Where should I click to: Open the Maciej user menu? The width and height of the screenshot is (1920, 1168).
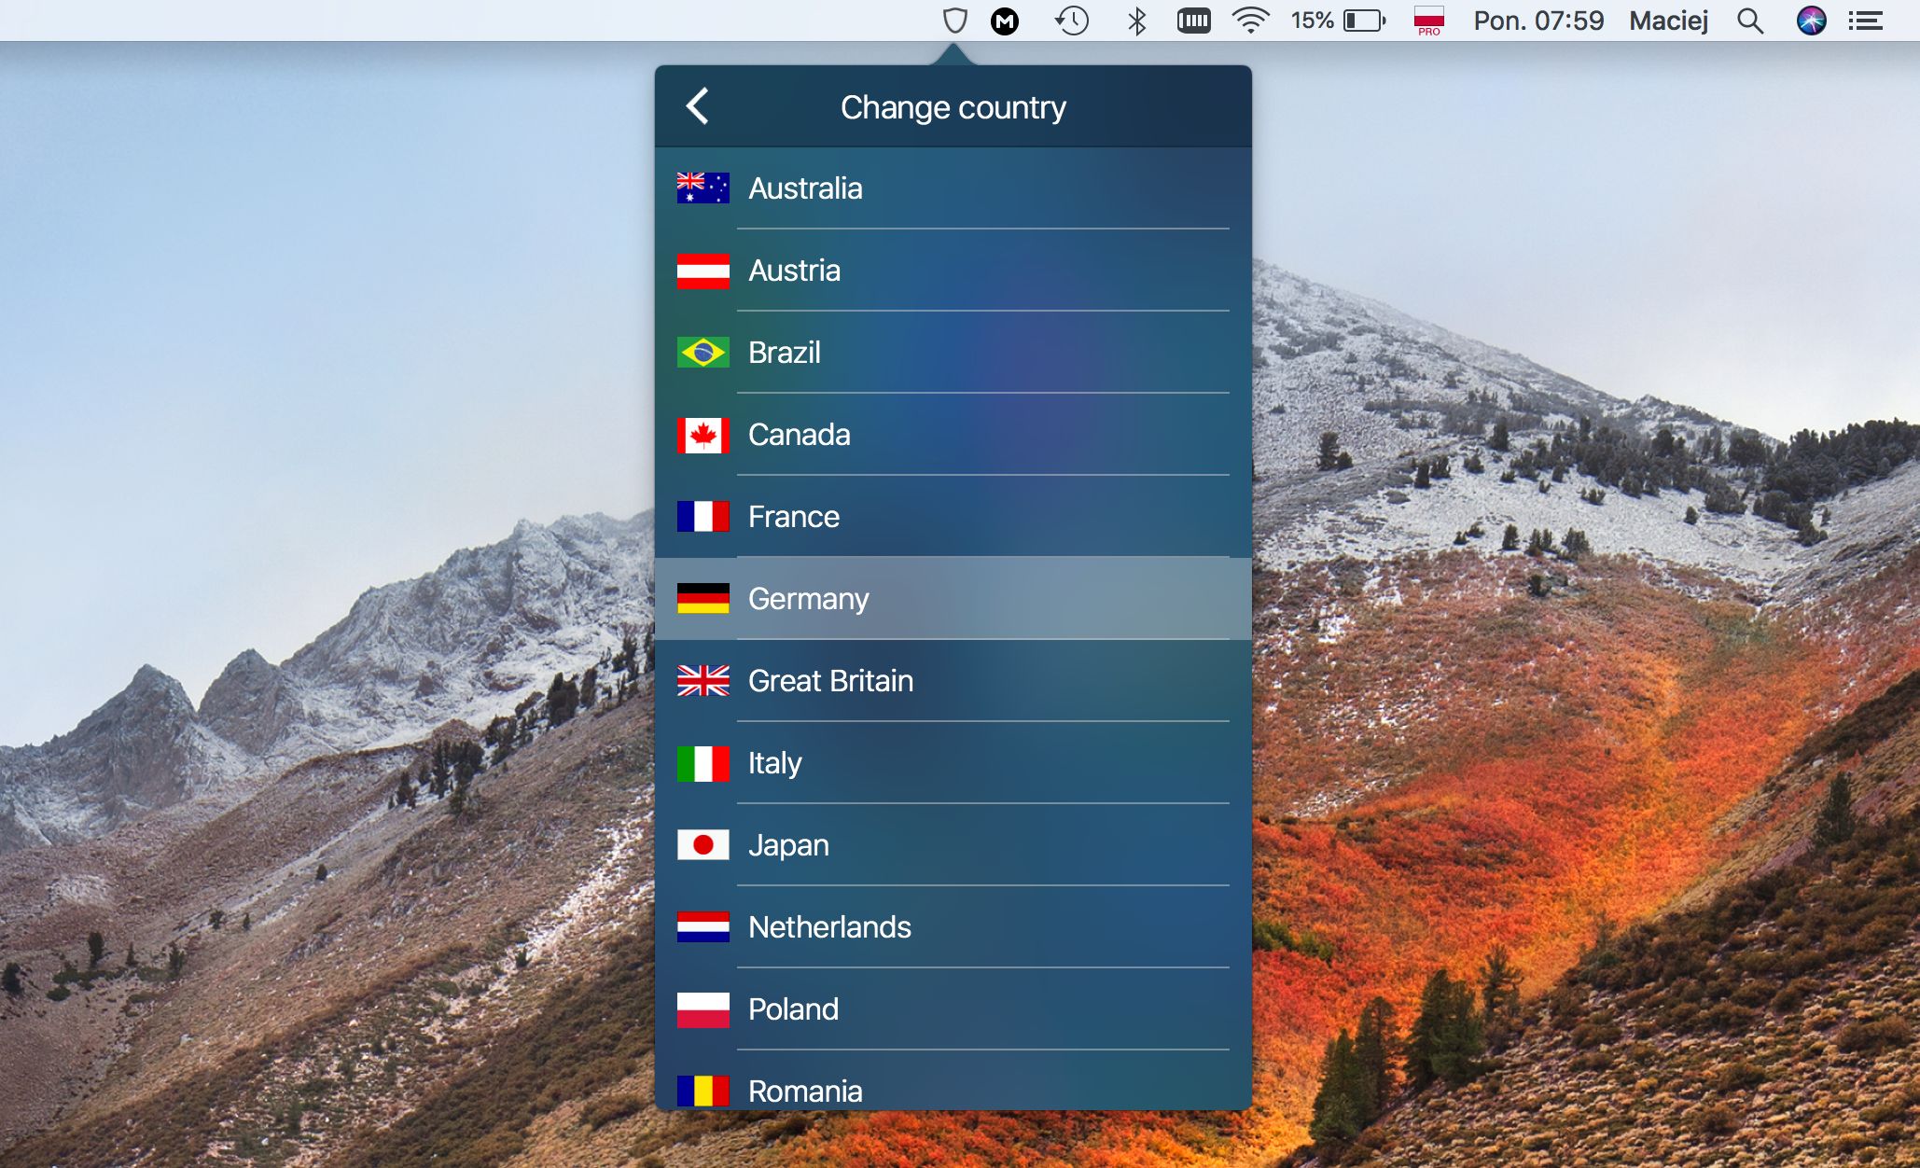(1668, 21)
